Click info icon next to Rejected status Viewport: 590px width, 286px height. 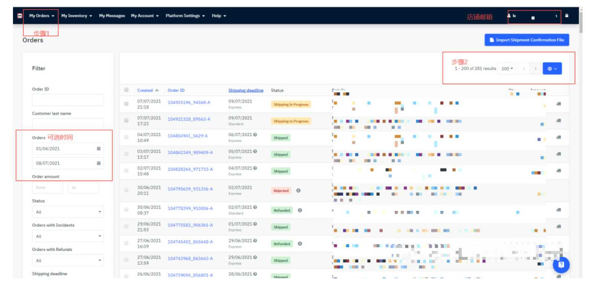point(298,190)
